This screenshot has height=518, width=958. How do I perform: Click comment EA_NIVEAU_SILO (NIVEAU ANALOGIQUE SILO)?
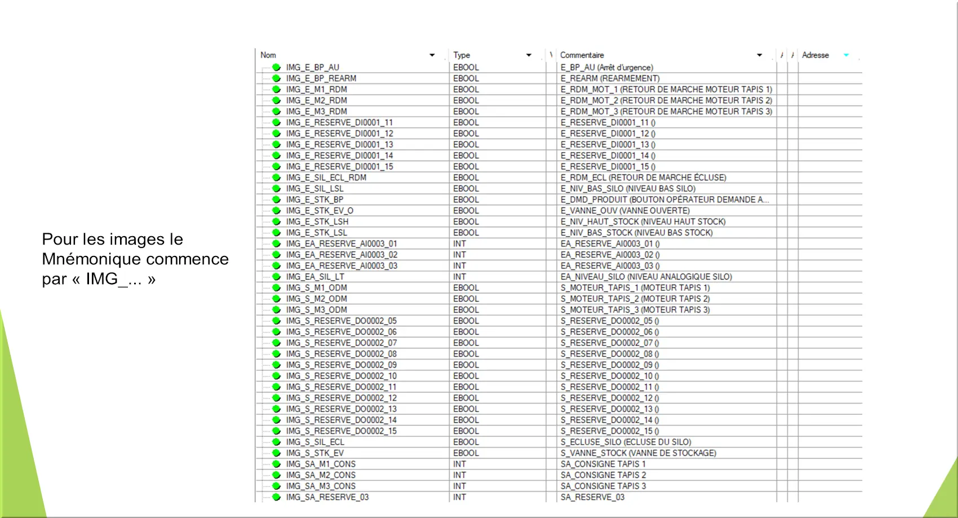646,277
